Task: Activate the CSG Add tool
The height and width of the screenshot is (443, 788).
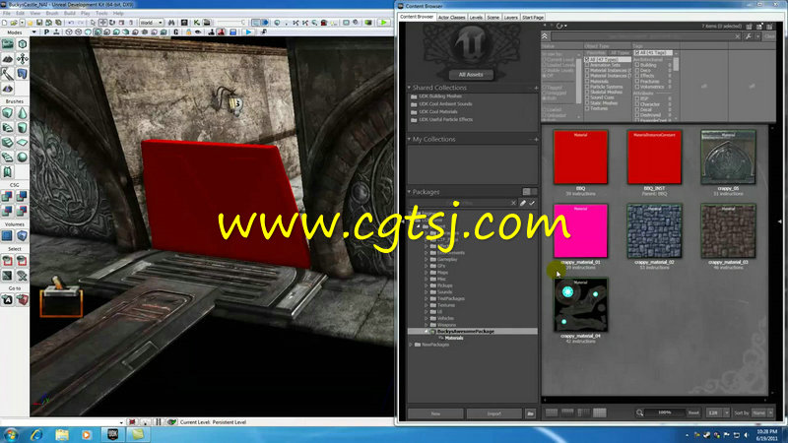Action: 8,196
